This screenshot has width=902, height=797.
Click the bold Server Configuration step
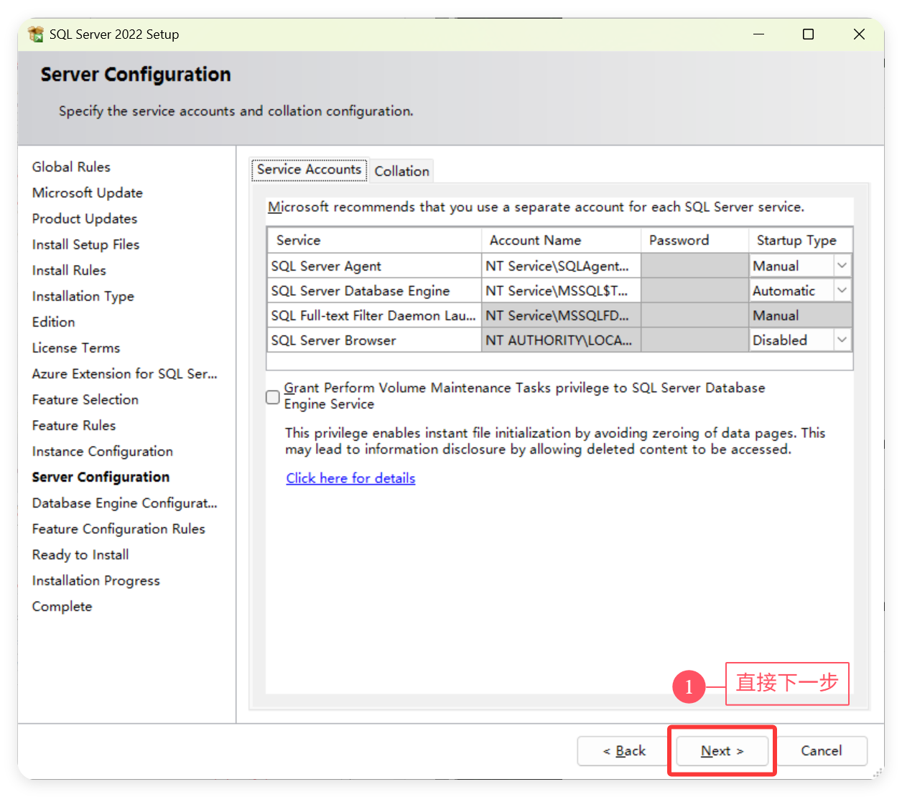tap(101, 477)
